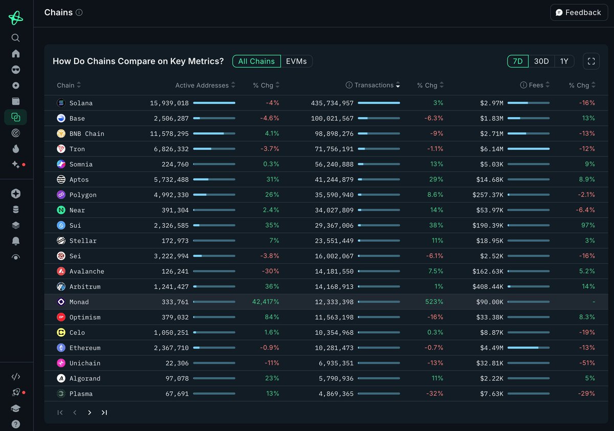The height and width of the screenshot is (431, 614).
Task: Click the highlighted Chains icon in the sidebar
Action: pos(15,117)
